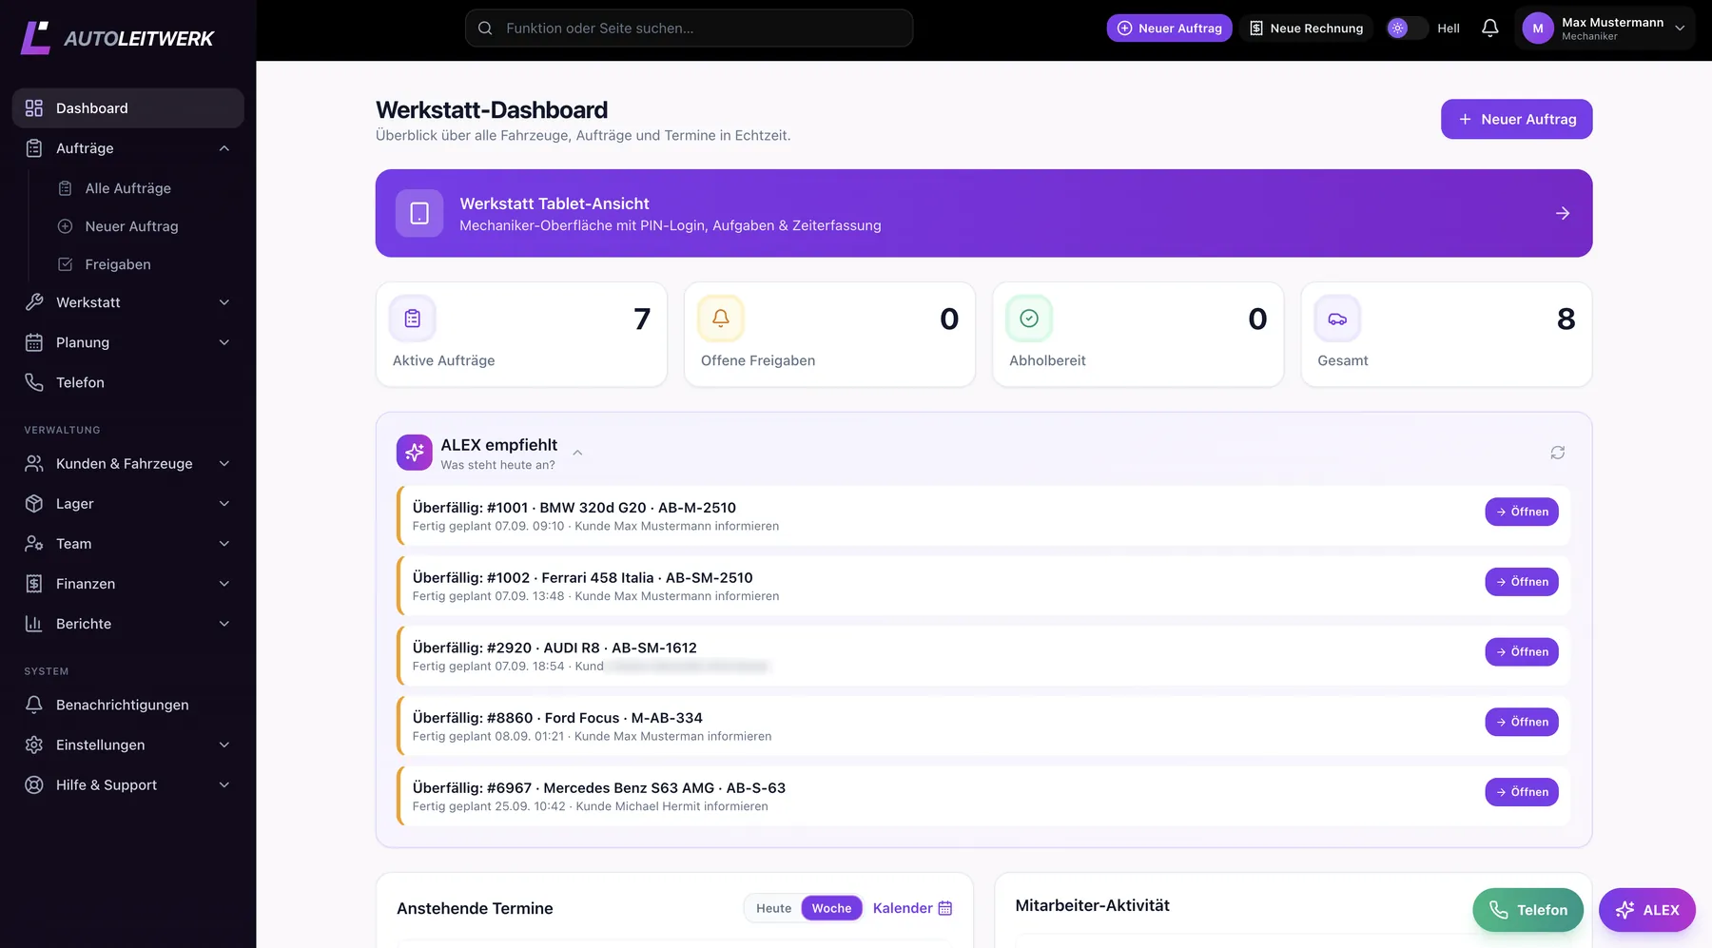This screenshot has height=948, width=1712.
Task: Click Neuer Auftrag button beside the Werkstatt-Dashboard title
Action: (x=1516, y=119)
